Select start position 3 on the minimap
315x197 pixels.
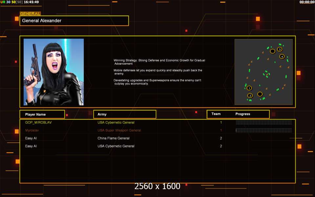pyautogui.click(x=280, y=49)
